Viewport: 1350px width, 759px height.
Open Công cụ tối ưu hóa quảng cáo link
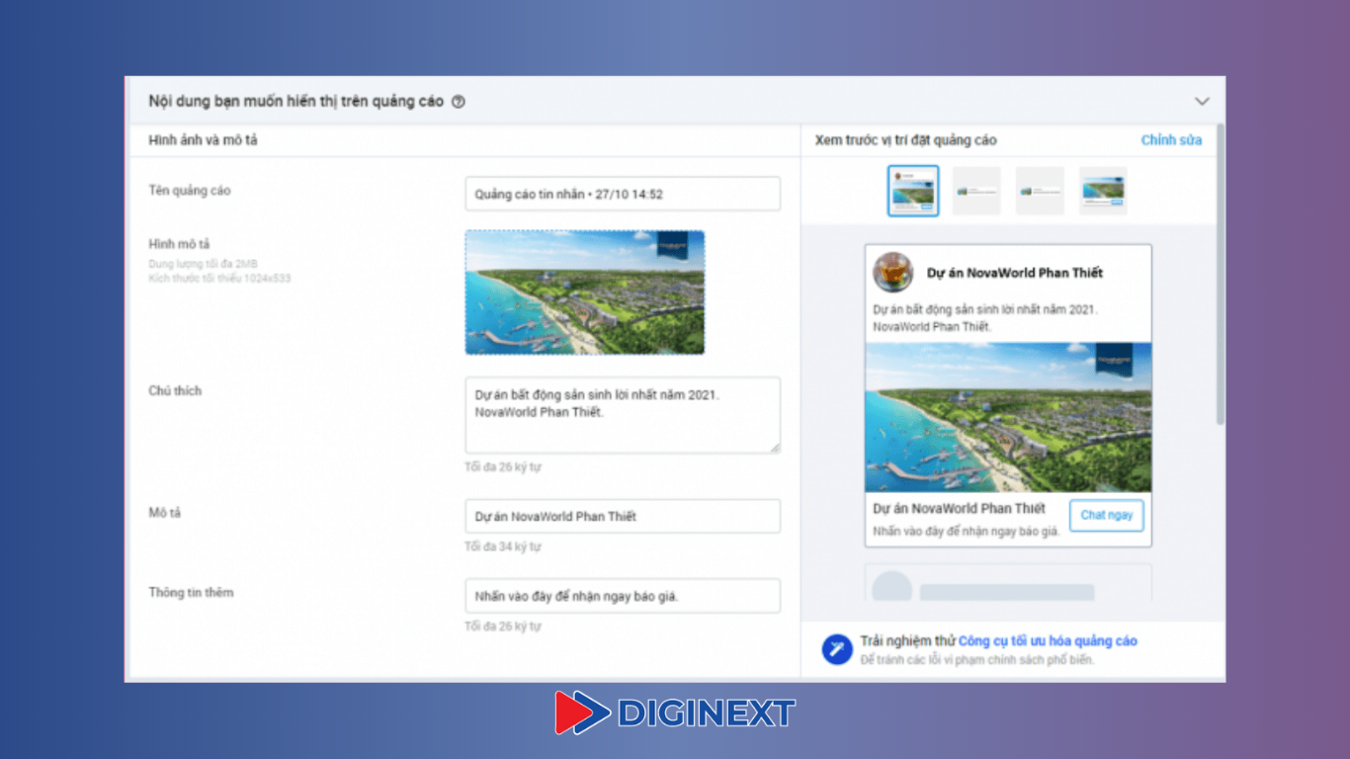pyautogui.click(x=1048, y=641)
